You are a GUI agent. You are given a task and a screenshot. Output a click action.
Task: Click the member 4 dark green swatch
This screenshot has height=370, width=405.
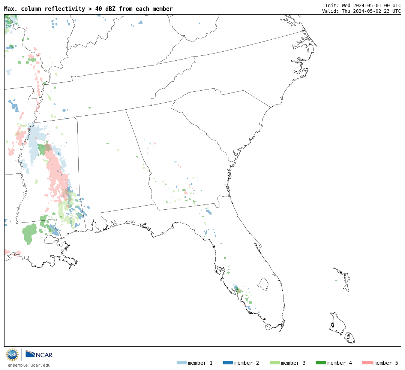coord(321,363)
